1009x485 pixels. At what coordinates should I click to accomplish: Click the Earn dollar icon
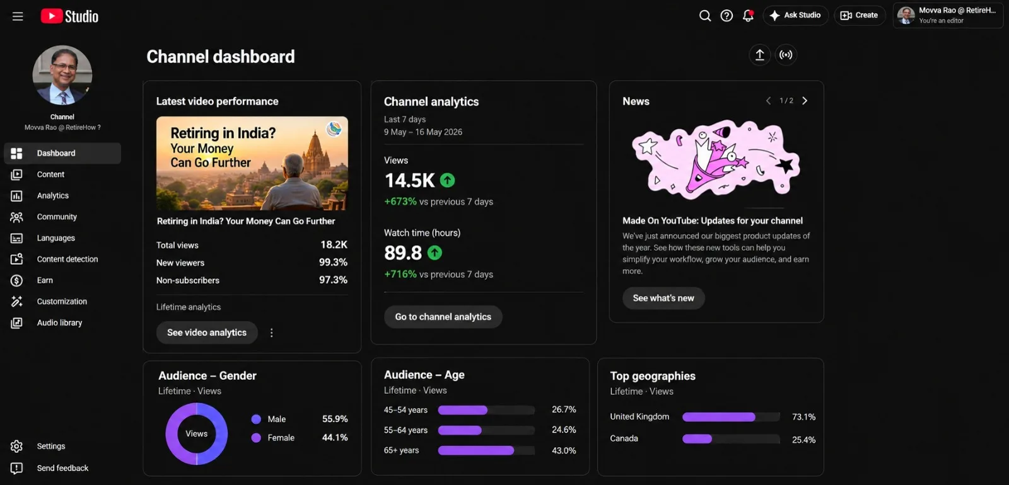pos(17,280)
